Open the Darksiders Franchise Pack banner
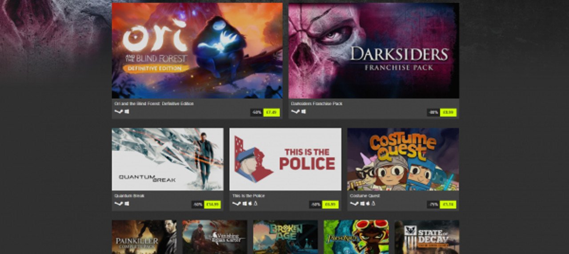 point(374,51)
